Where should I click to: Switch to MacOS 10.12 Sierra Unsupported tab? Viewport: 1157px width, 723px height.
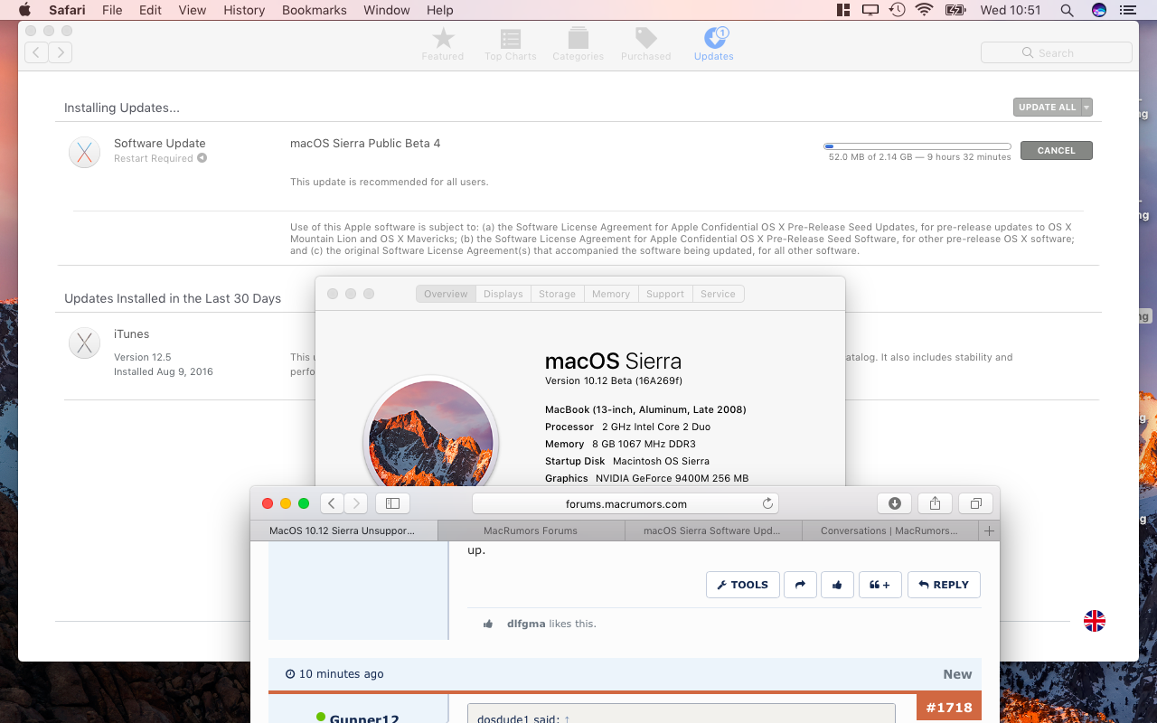point(343,531)
